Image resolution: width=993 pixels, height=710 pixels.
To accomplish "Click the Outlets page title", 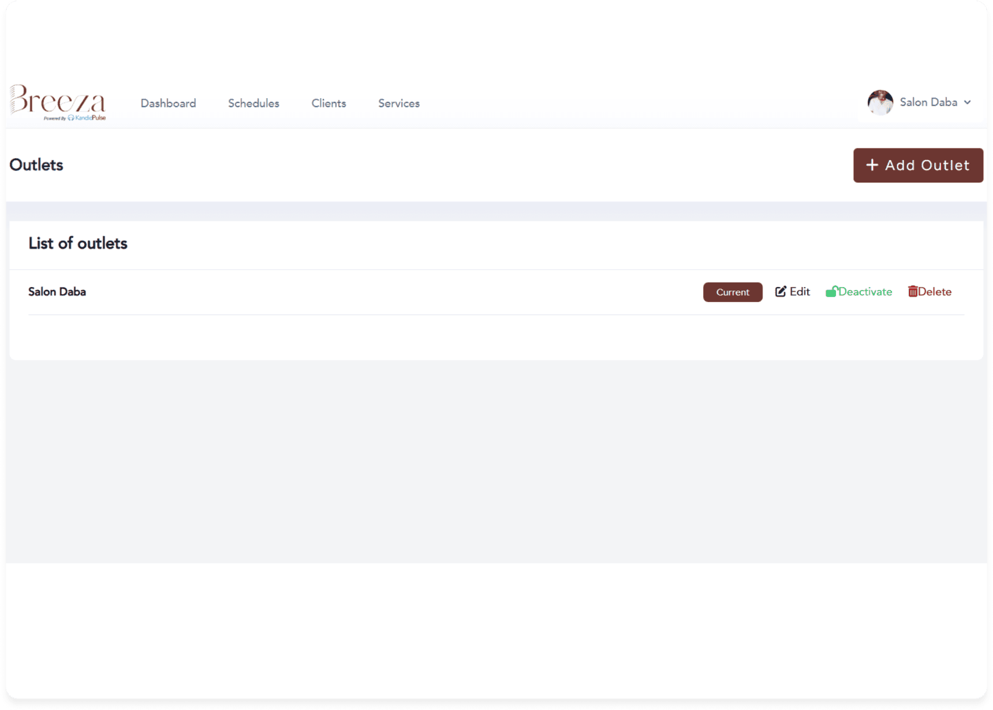I will (36, 165).
